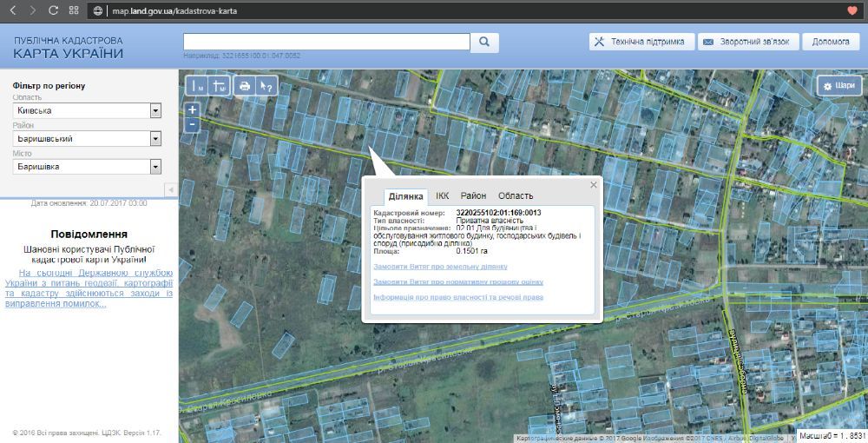Click the cadastral number search field
The height and width of the screenshot is (443, 868).
tap(326, 42)
